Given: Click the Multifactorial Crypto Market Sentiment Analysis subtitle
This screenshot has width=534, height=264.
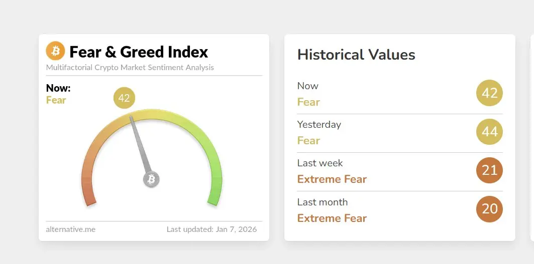Looking at the screenshot, I should (x=130, y=67).
